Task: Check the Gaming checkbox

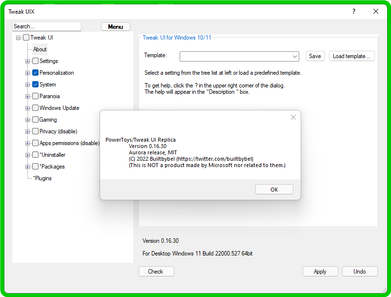Action: point(36,120)
